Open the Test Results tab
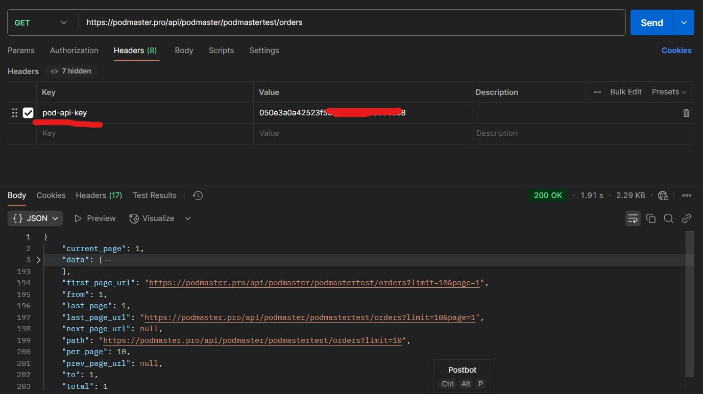Viewport: 703px width, 394px height. 155,195
